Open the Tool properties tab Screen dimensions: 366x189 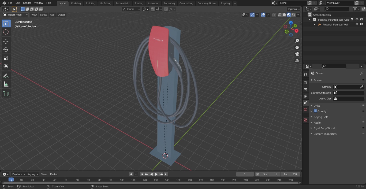pyautogui.click(x=305, y=74)
